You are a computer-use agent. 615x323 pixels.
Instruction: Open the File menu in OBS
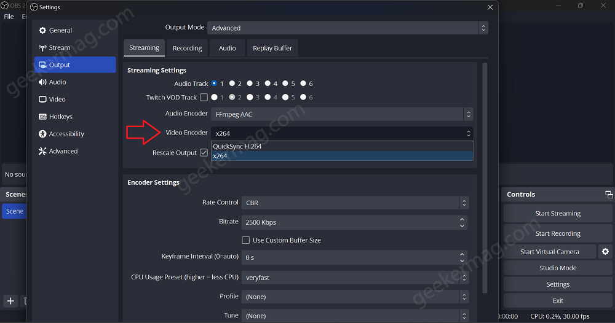pyautogui.click(x=9, y=17)
